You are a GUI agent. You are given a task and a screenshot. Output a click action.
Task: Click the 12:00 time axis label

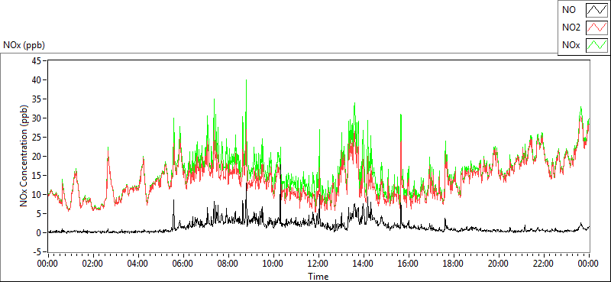pos(318,264)
